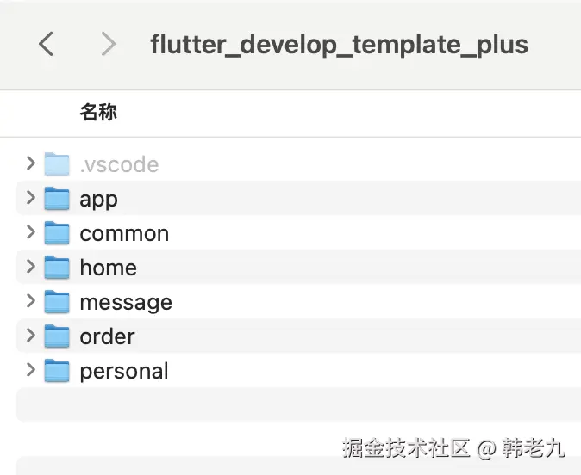Viewport: 581px width, 475px height.
Task: Expand the personal folder disclosure arrow
Action: [31, 370]
